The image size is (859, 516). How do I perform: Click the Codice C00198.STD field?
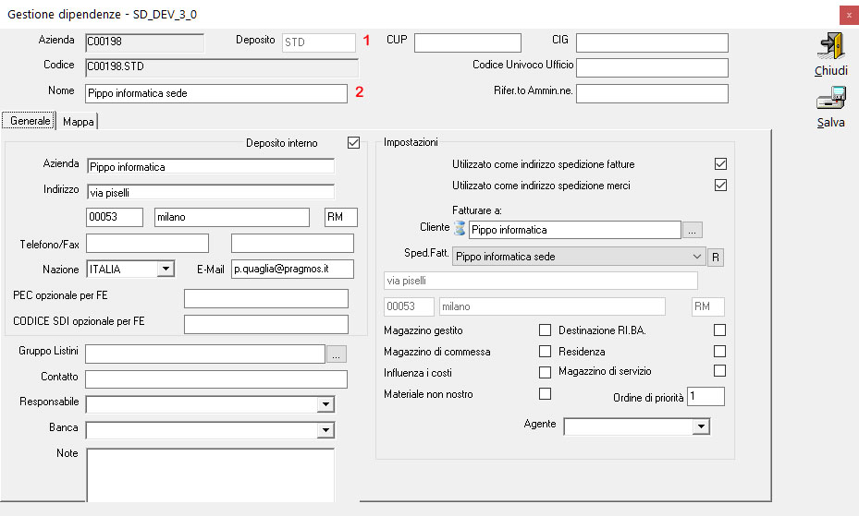click(222, 67)
